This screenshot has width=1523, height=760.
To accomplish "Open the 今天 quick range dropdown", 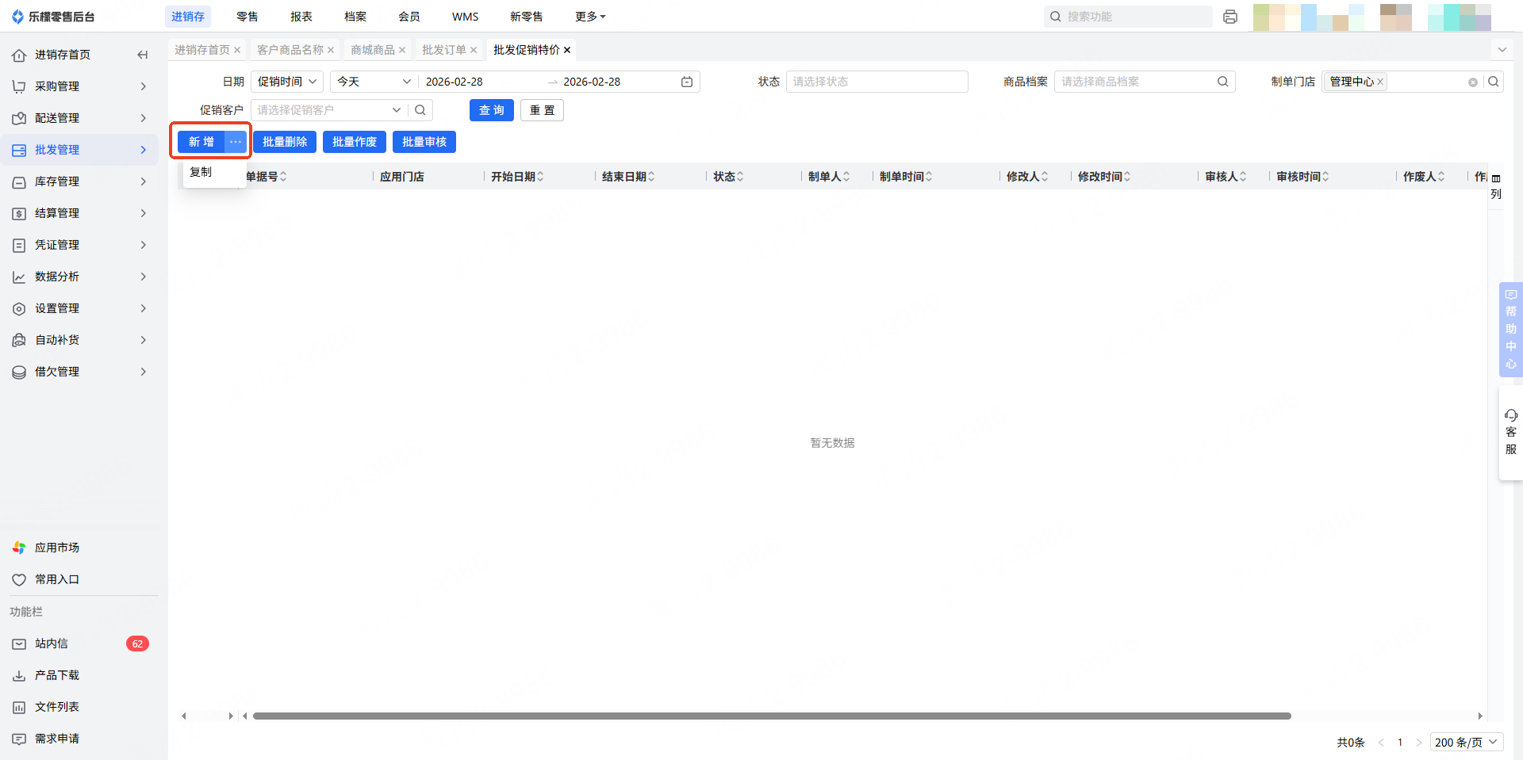I will [x=374, y=82].
